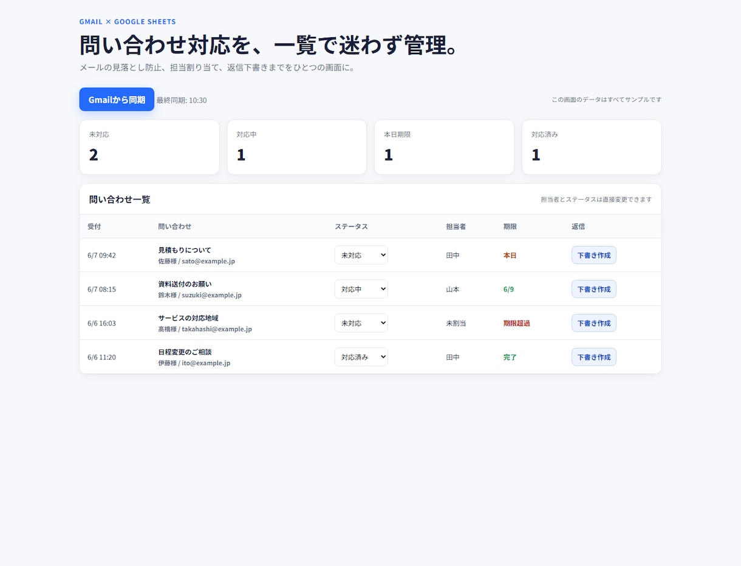Click the ステータス column header
This screenshot has height=566, width=741.
[351, 227]
